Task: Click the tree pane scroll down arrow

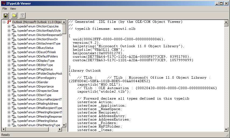Action: (x=64, y=125)
